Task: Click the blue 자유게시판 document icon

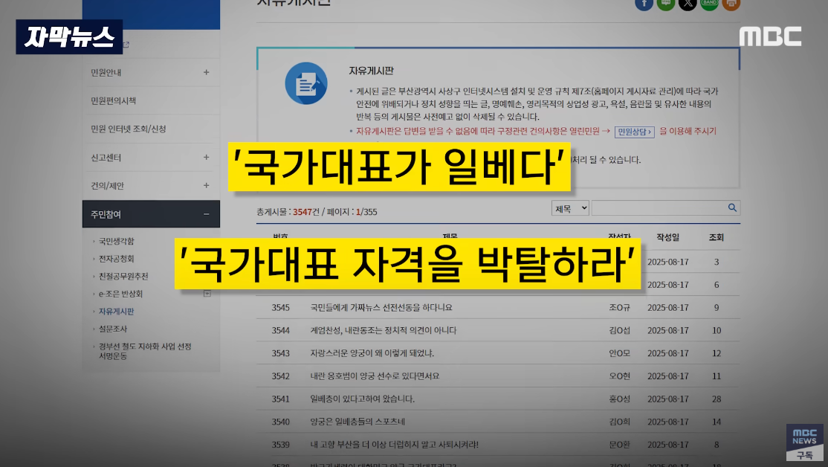Action: 305,83
